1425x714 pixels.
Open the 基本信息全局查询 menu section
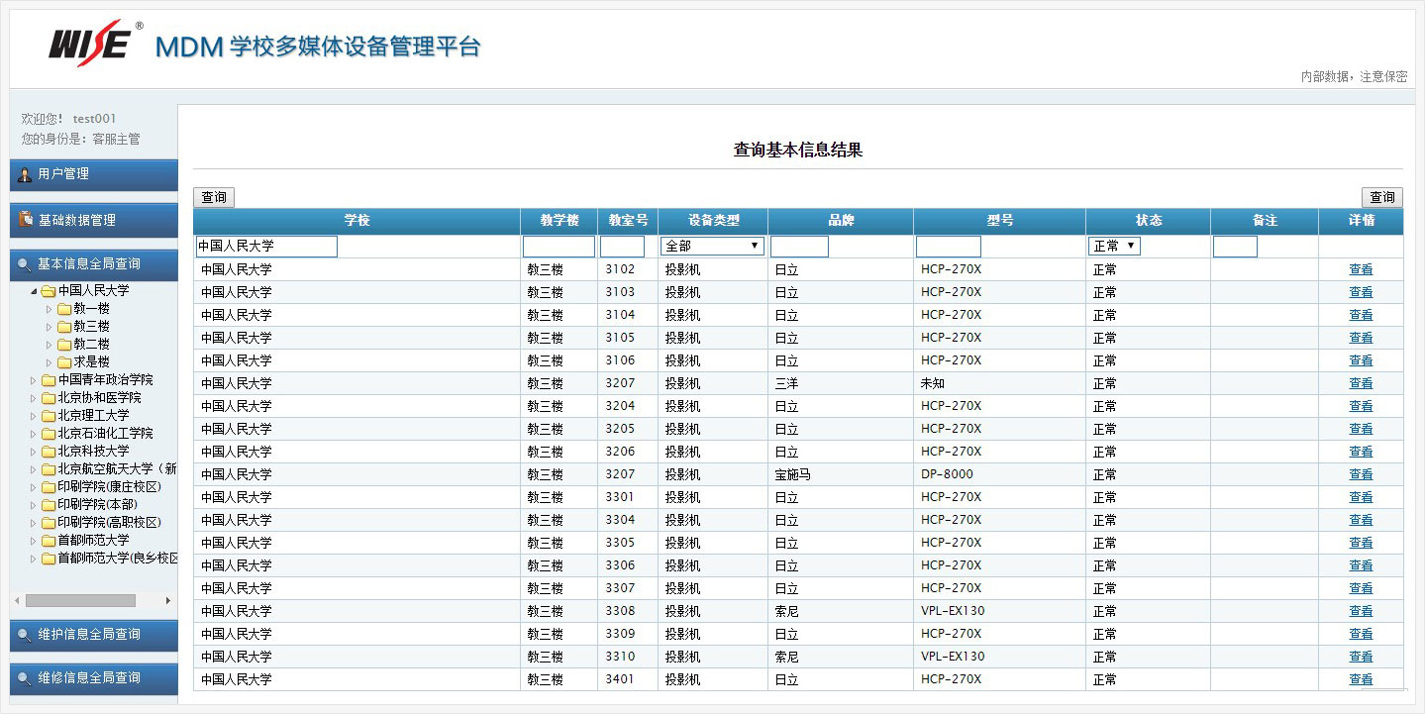tap(94, 264)
